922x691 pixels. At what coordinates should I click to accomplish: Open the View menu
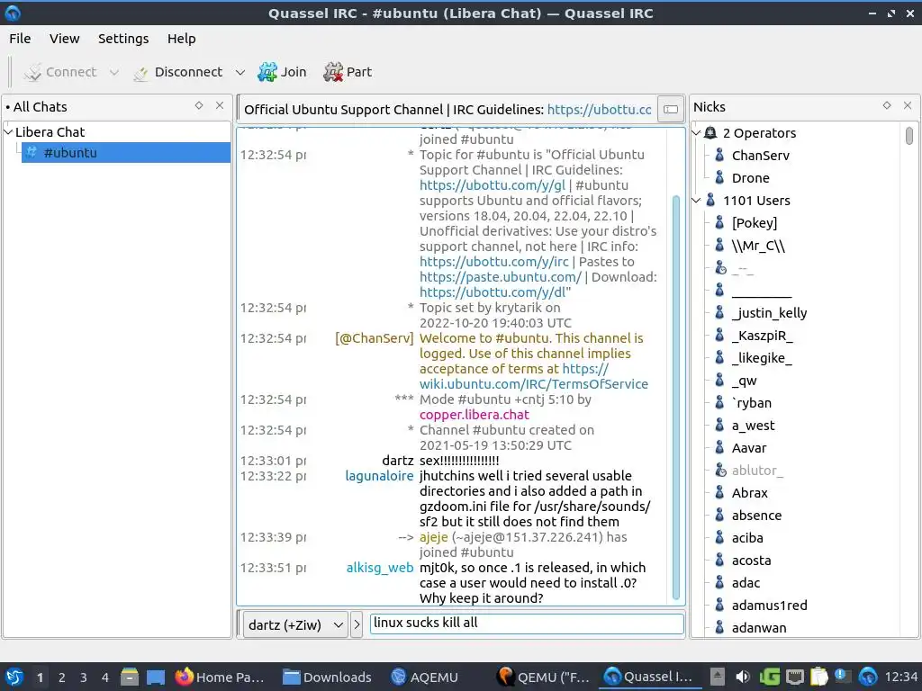pyautogui.click(x=64, y=39)
